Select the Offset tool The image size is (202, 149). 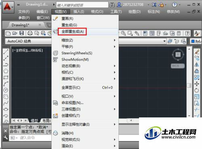[x=197, y=71]
